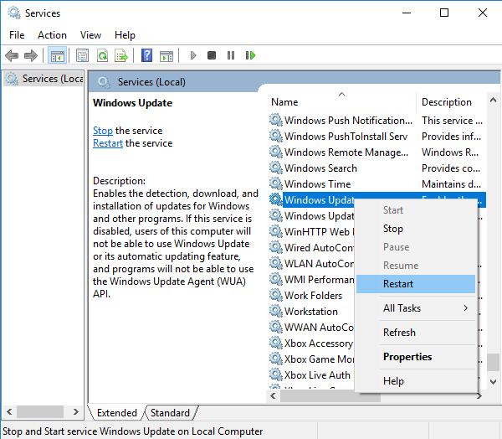
Task: Select Services (Local) in console tree
Action: pyautogui.click(x=44, y=79)
